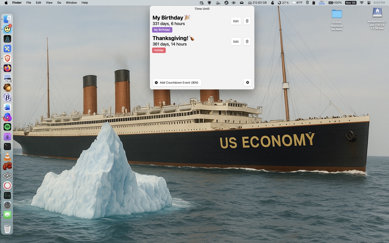Click the Wi-Fi status icon

click(362, 3)
